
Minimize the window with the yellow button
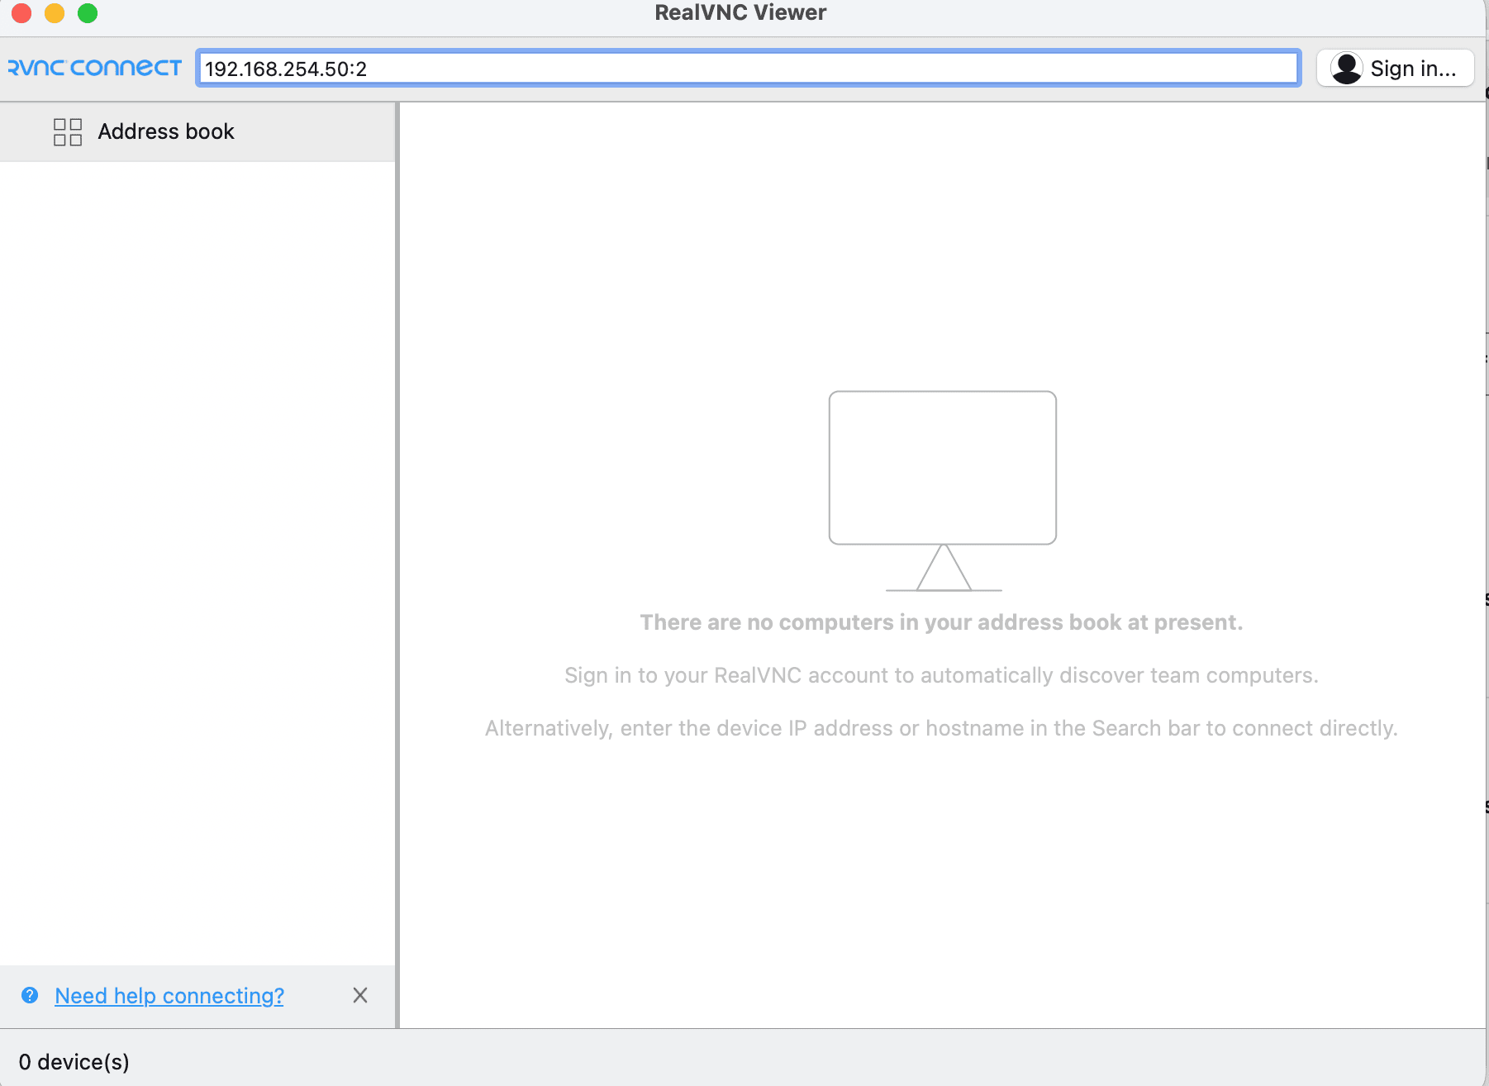coord(55,12)
